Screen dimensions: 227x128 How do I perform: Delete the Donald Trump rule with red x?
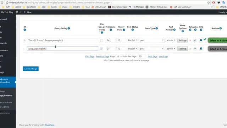coord(190,40)
